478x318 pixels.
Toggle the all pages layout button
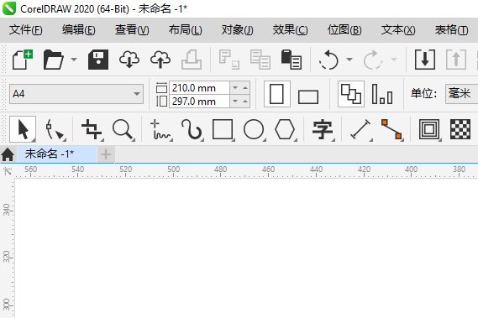(351, 94)
